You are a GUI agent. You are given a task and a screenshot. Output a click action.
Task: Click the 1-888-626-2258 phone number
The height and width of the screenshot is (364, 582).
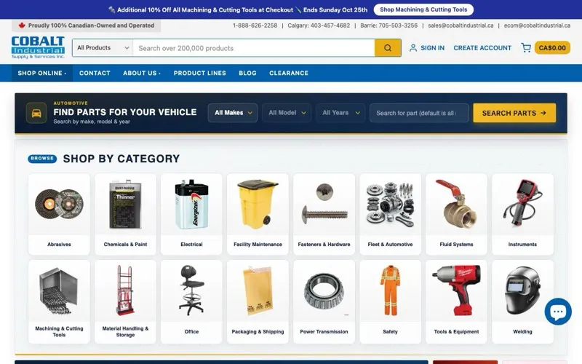click(255, 25)
